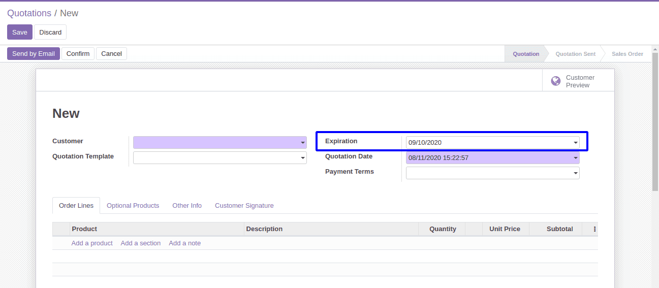Click Send by Email button
The width and height of the screenshot is (659, 288).
34,53
